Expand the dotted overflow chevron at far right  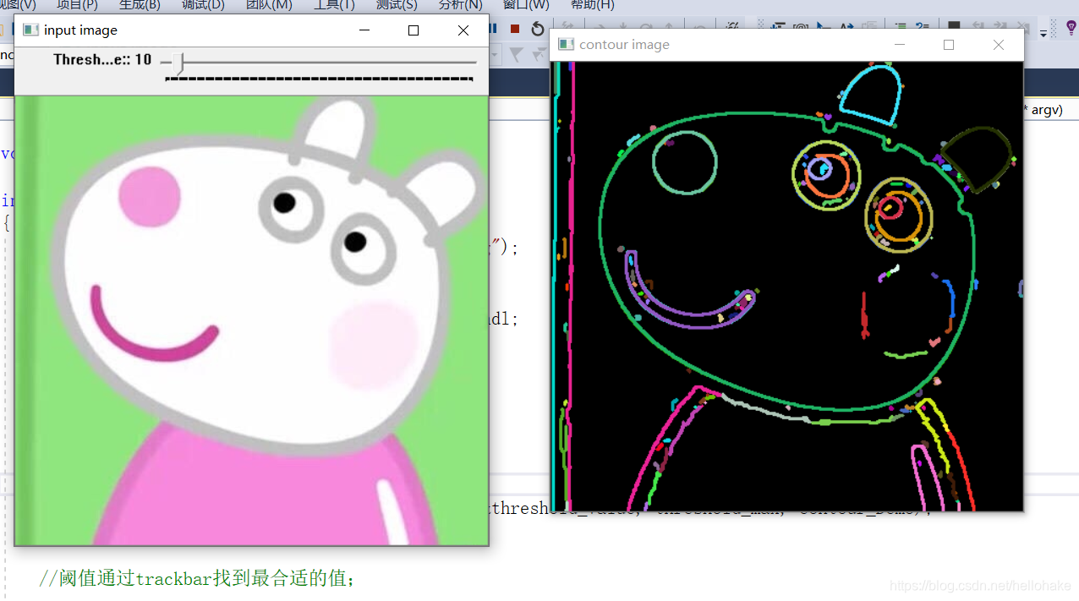[x=1054, y=28]
